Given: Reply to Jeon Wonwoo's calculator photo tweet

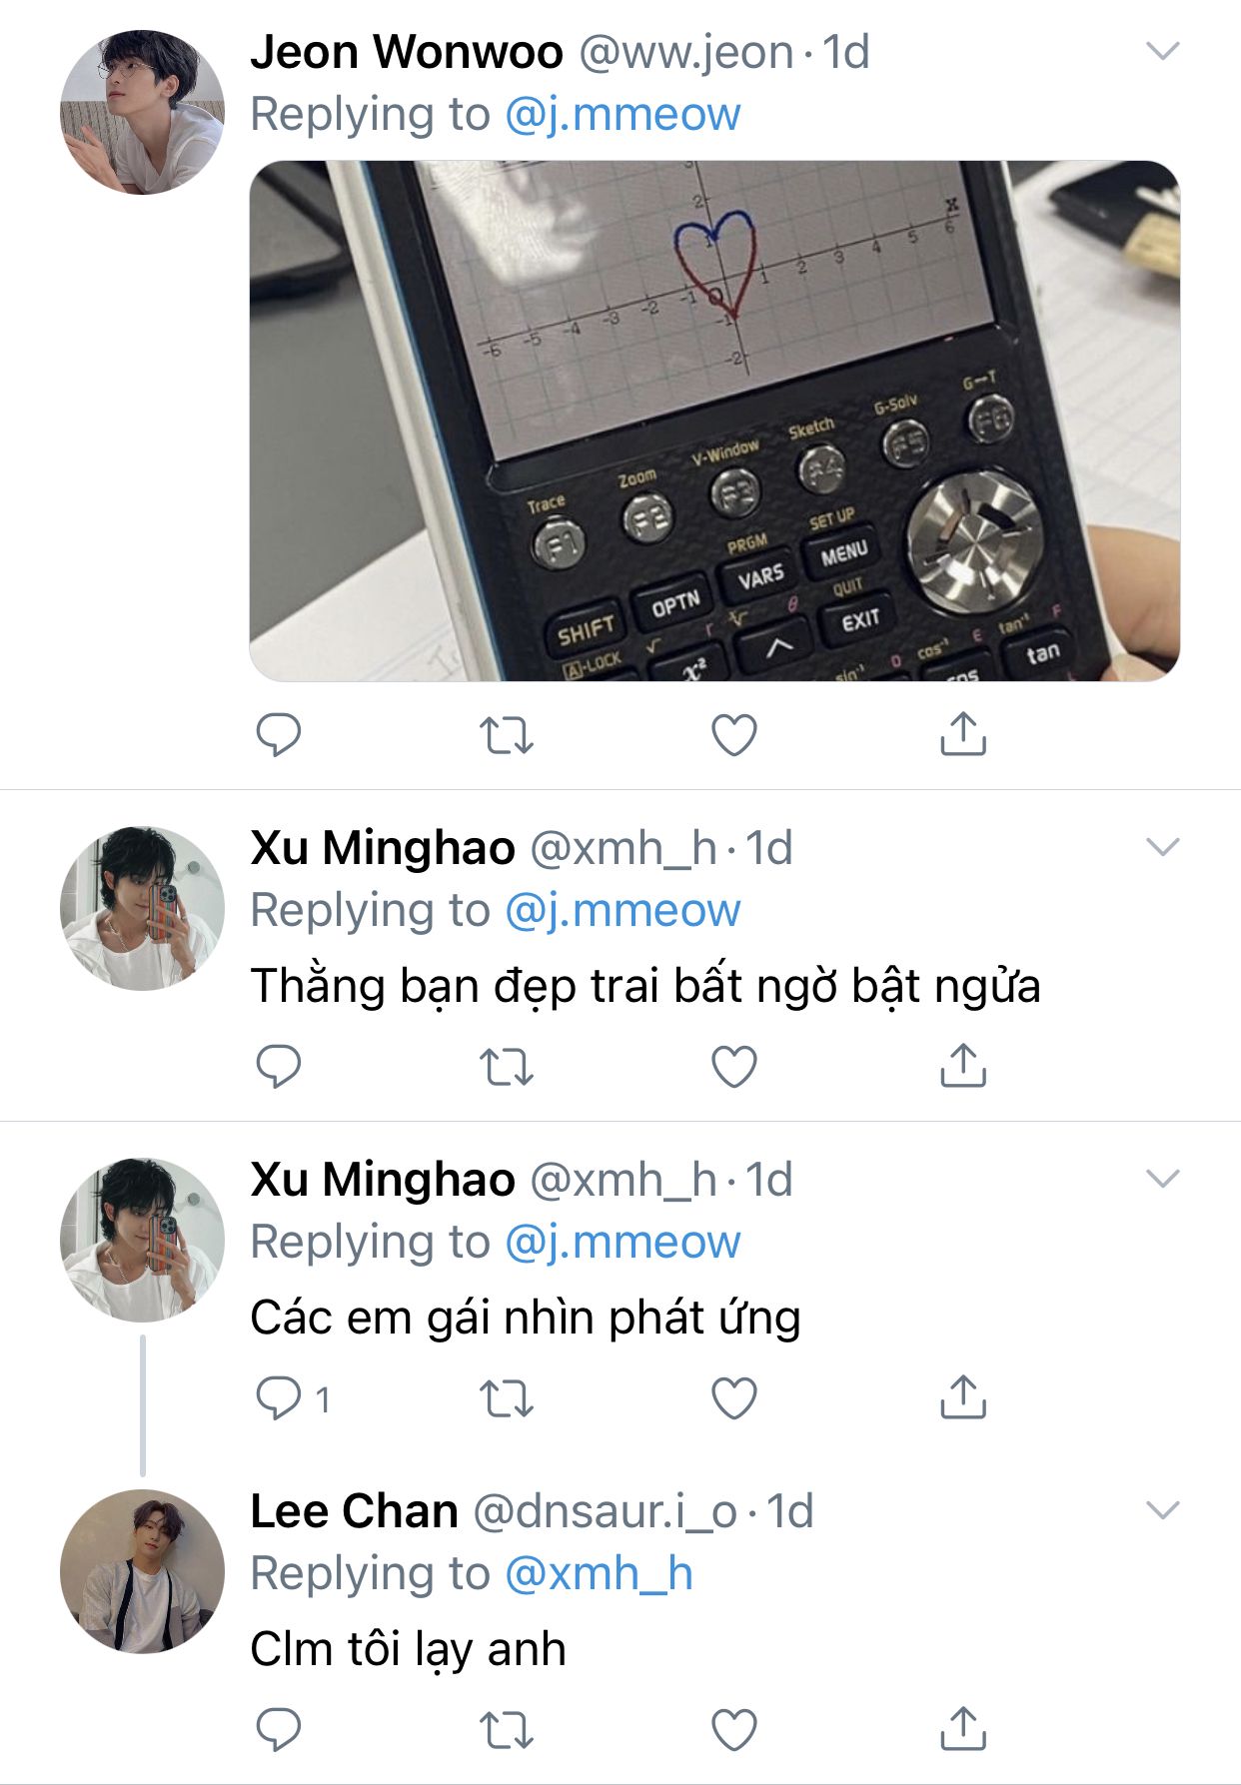Looking at the screenshot, I should pyautogui.click(x=279, y=735).
